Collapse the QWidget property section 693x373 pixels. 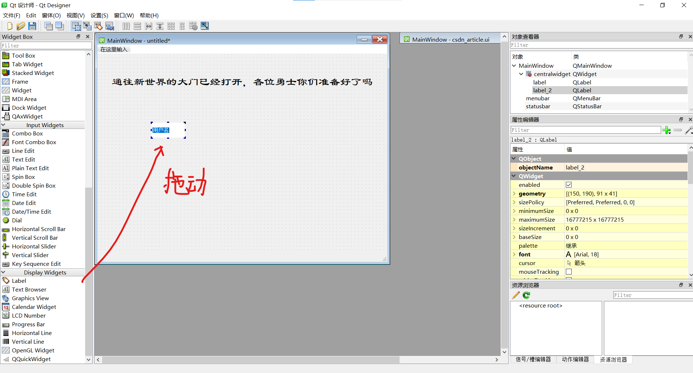click(x=514, y=176)
